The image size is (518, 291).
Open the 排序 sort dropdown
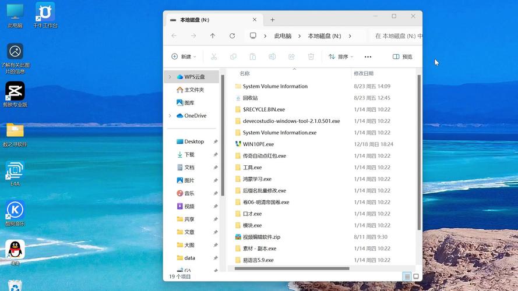(x=341, y=56)
